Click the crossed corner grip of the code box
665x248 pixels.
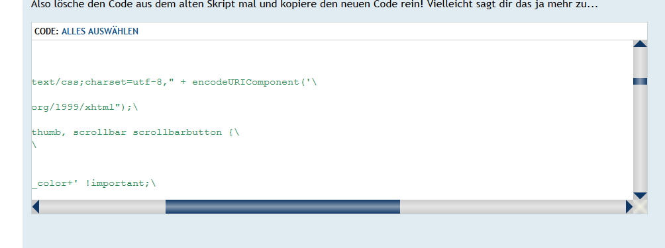point(640,206)
